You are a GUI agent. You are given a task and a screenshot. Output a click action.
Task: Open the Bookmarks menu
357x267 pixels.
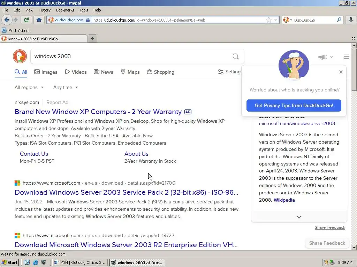65,10
